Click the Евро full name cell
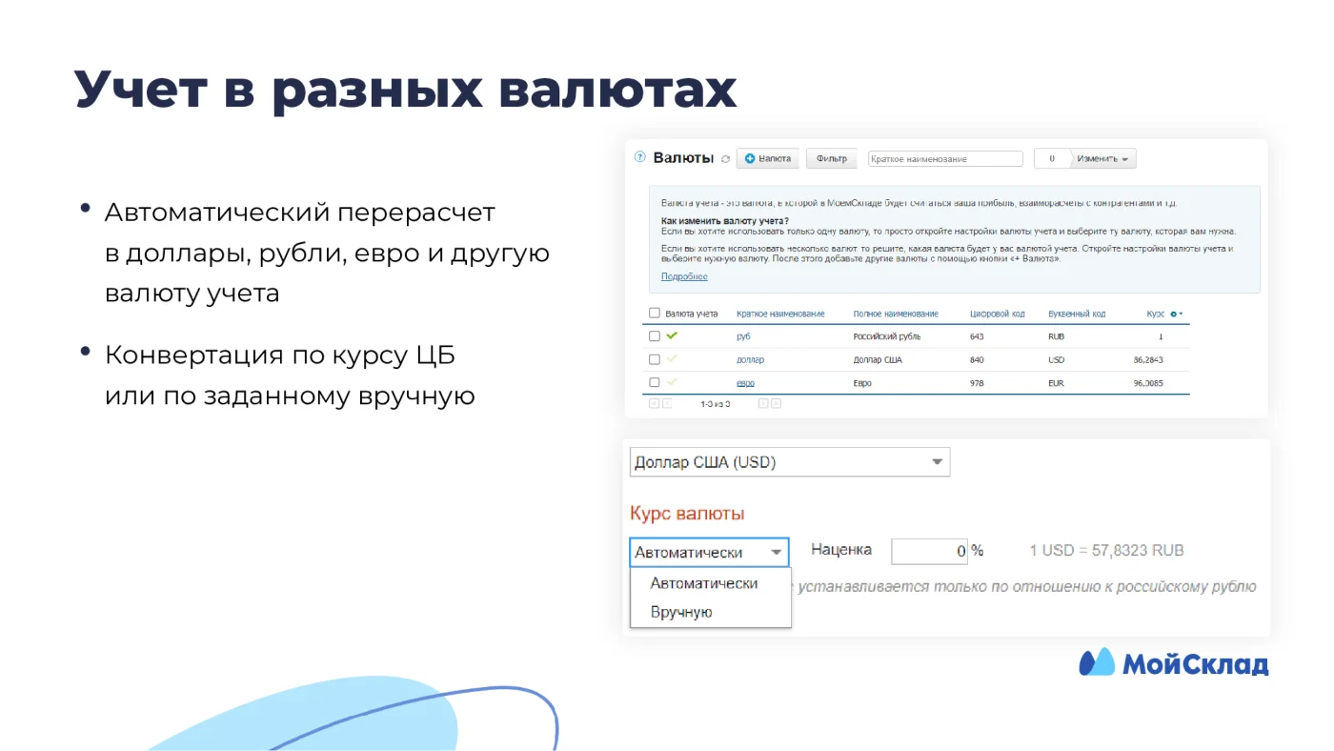The height and width of the screenshot is (751, 1334). 862,383
